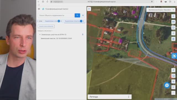Zoom out the map with minus button
This screenshot has width=177, height=100.
click(x=173, y=93)
